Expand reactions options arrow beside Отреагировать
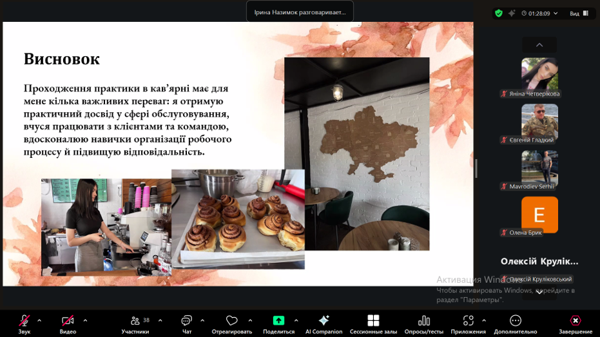The height and width of the screenshot is (337, 600). [x=250, y=320]
